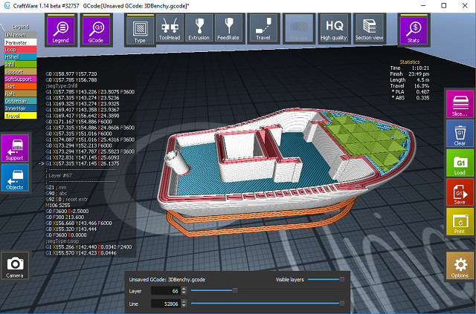Load a GCode file
The width and height of the screenshot is (476, 314).
coord(460,163)
